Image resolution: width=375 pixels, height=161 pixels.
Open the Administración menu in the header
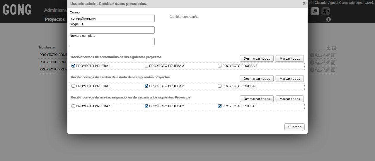pyautogui.click(x=56, y=10)
